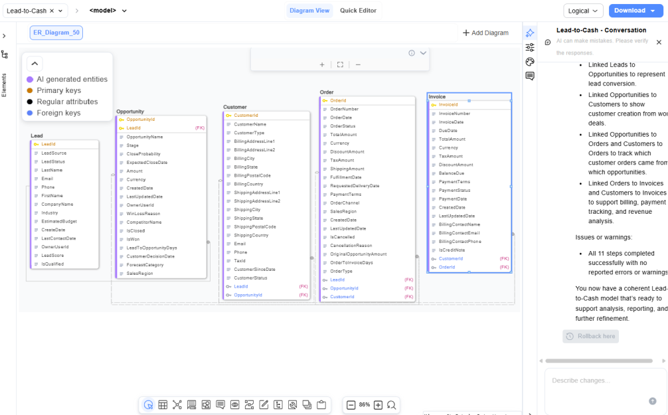
Task: Click the Primary keys orange legend dot
Action: [30, 90]
